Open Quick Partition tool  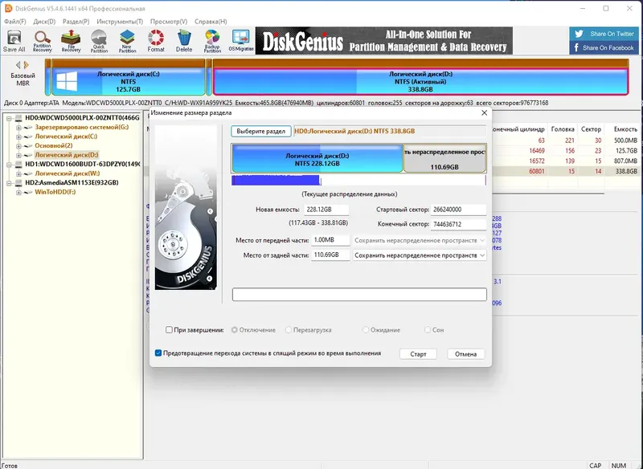click(99, 41)
